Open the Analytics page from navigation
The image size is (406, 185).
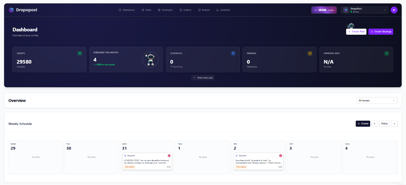(223, 10)
